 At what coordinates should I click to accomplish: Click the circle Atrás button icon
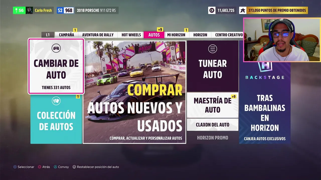pyautogui.click(x=40, y=167)
